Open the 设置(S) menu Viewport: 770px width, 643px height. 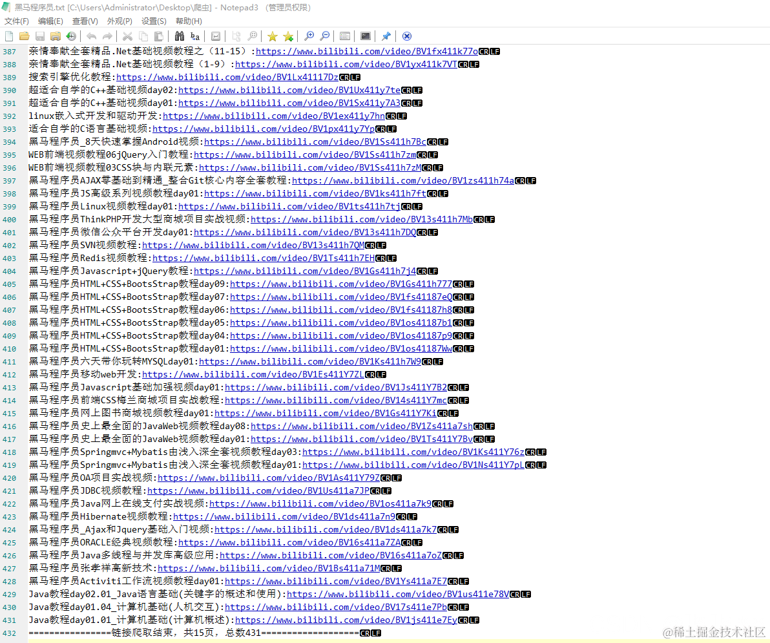click(154, 21)
